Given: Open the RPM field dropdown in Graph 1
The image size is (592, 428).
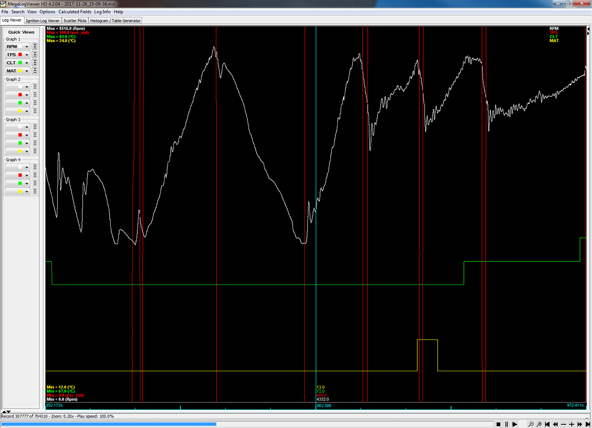Looking at the screenshot, I should click(x=27, y=47).
